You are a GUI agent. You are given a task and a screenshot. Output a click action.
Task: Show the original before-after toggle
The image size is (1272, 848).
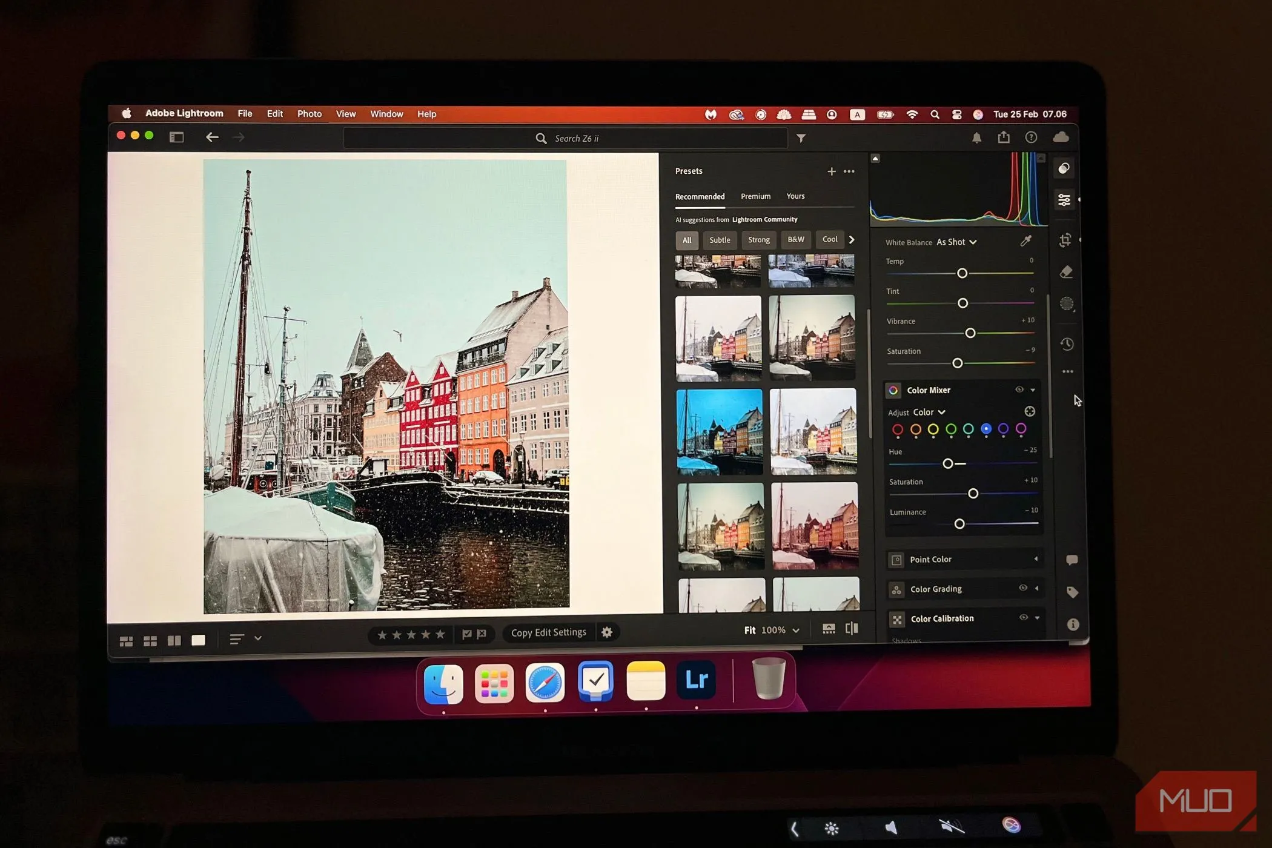pos(851,628)
